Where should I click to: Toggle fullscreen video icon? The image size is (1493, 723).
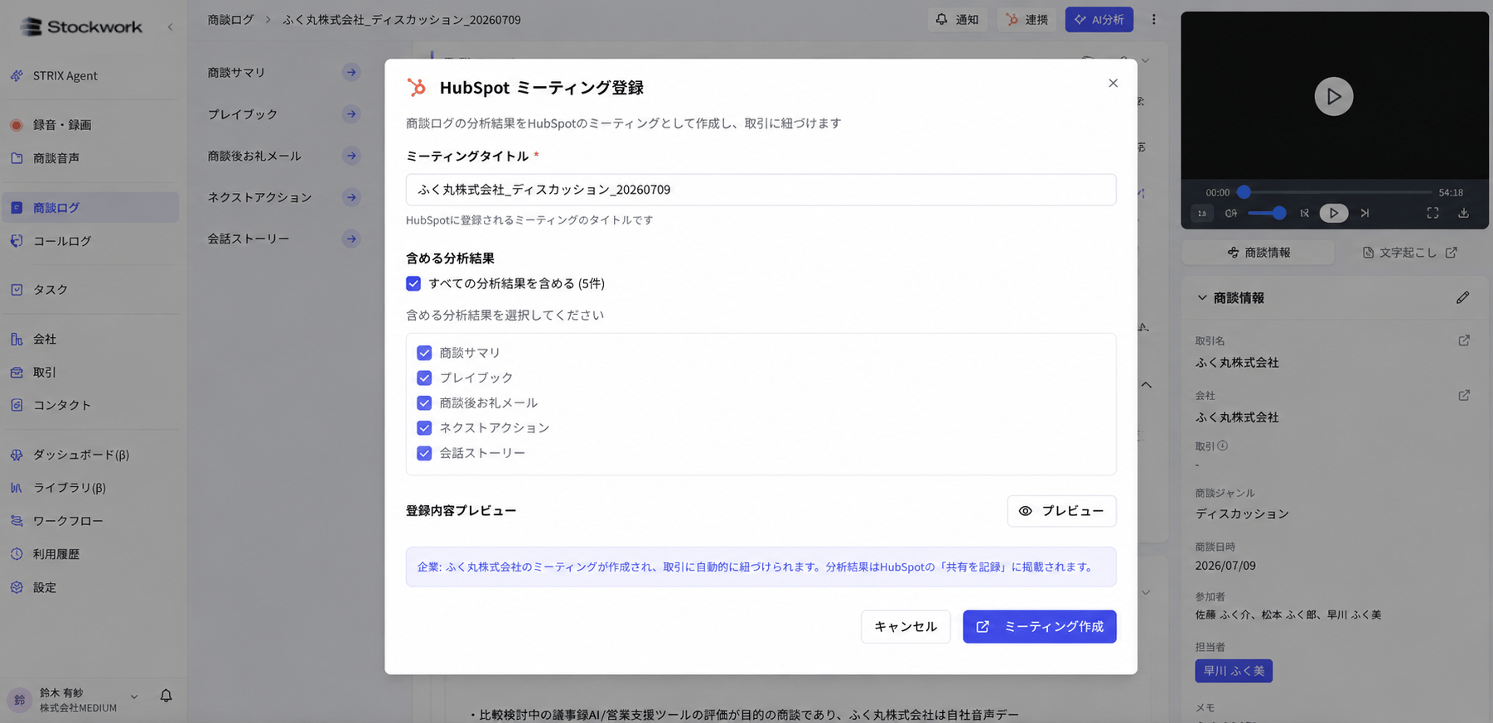pos(1433,214)
